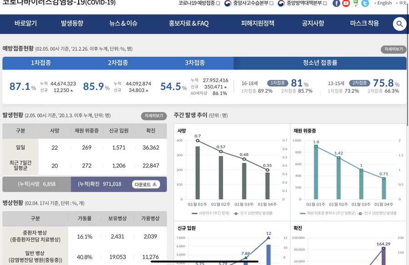Open the 마스크 착용 menu
The width and height of the screenshot is (409, 265).
(x=364, y=23)
